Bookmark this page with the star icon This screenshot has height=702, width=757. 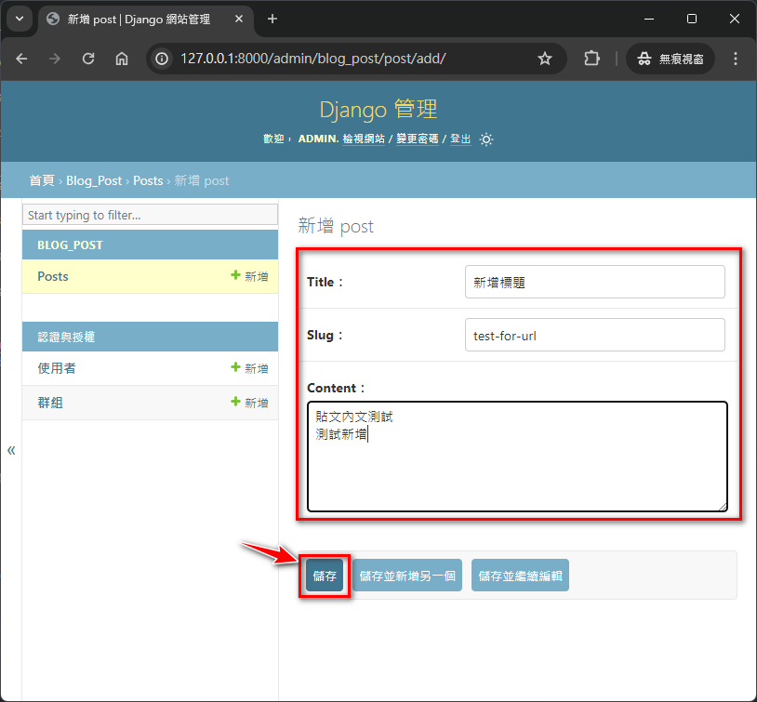[x=545, y=59]
